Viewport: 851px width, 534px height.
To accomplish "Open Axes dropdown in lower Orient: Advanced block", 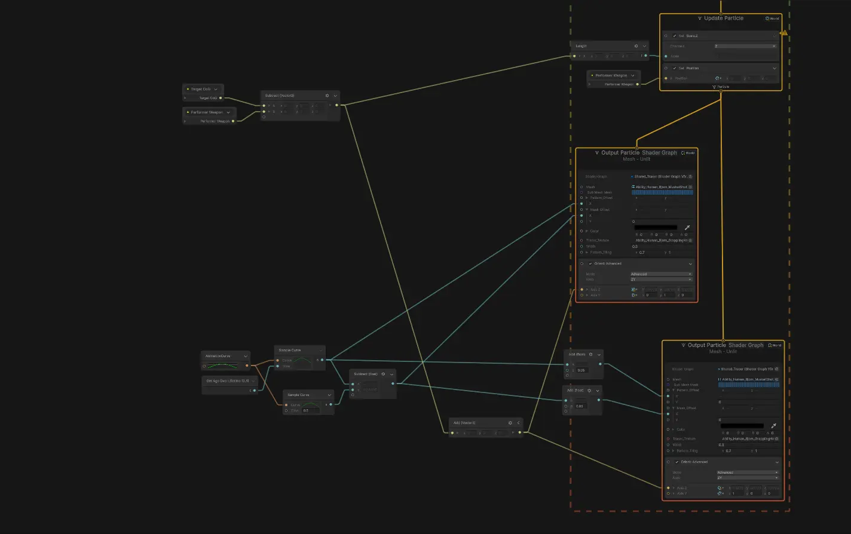I will 748,478.
